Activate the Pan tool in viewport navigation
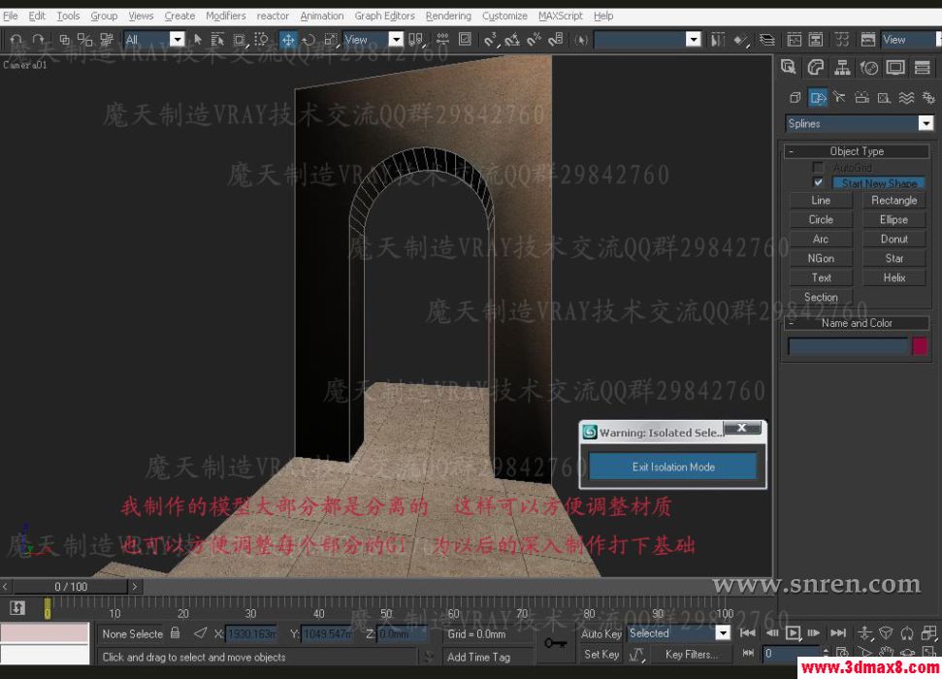 [887, 653]
